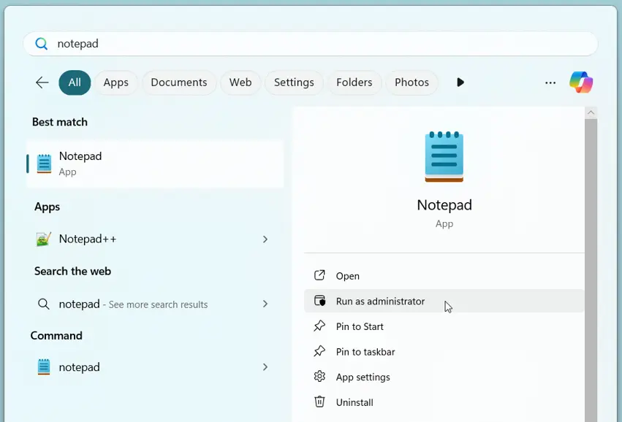Screen dimensions: 622x422
Task: Switch to the Apps filter tab
Action: click(115, 83)
